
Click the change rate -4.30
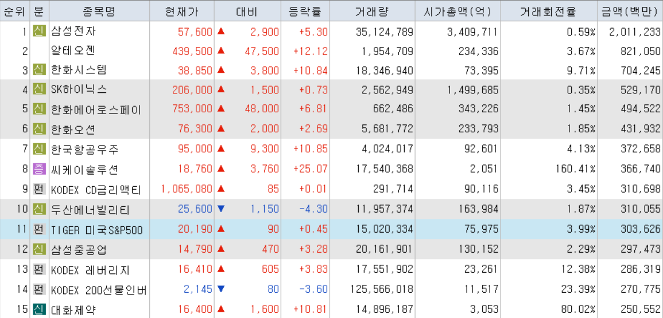click(x=313, y=210)
